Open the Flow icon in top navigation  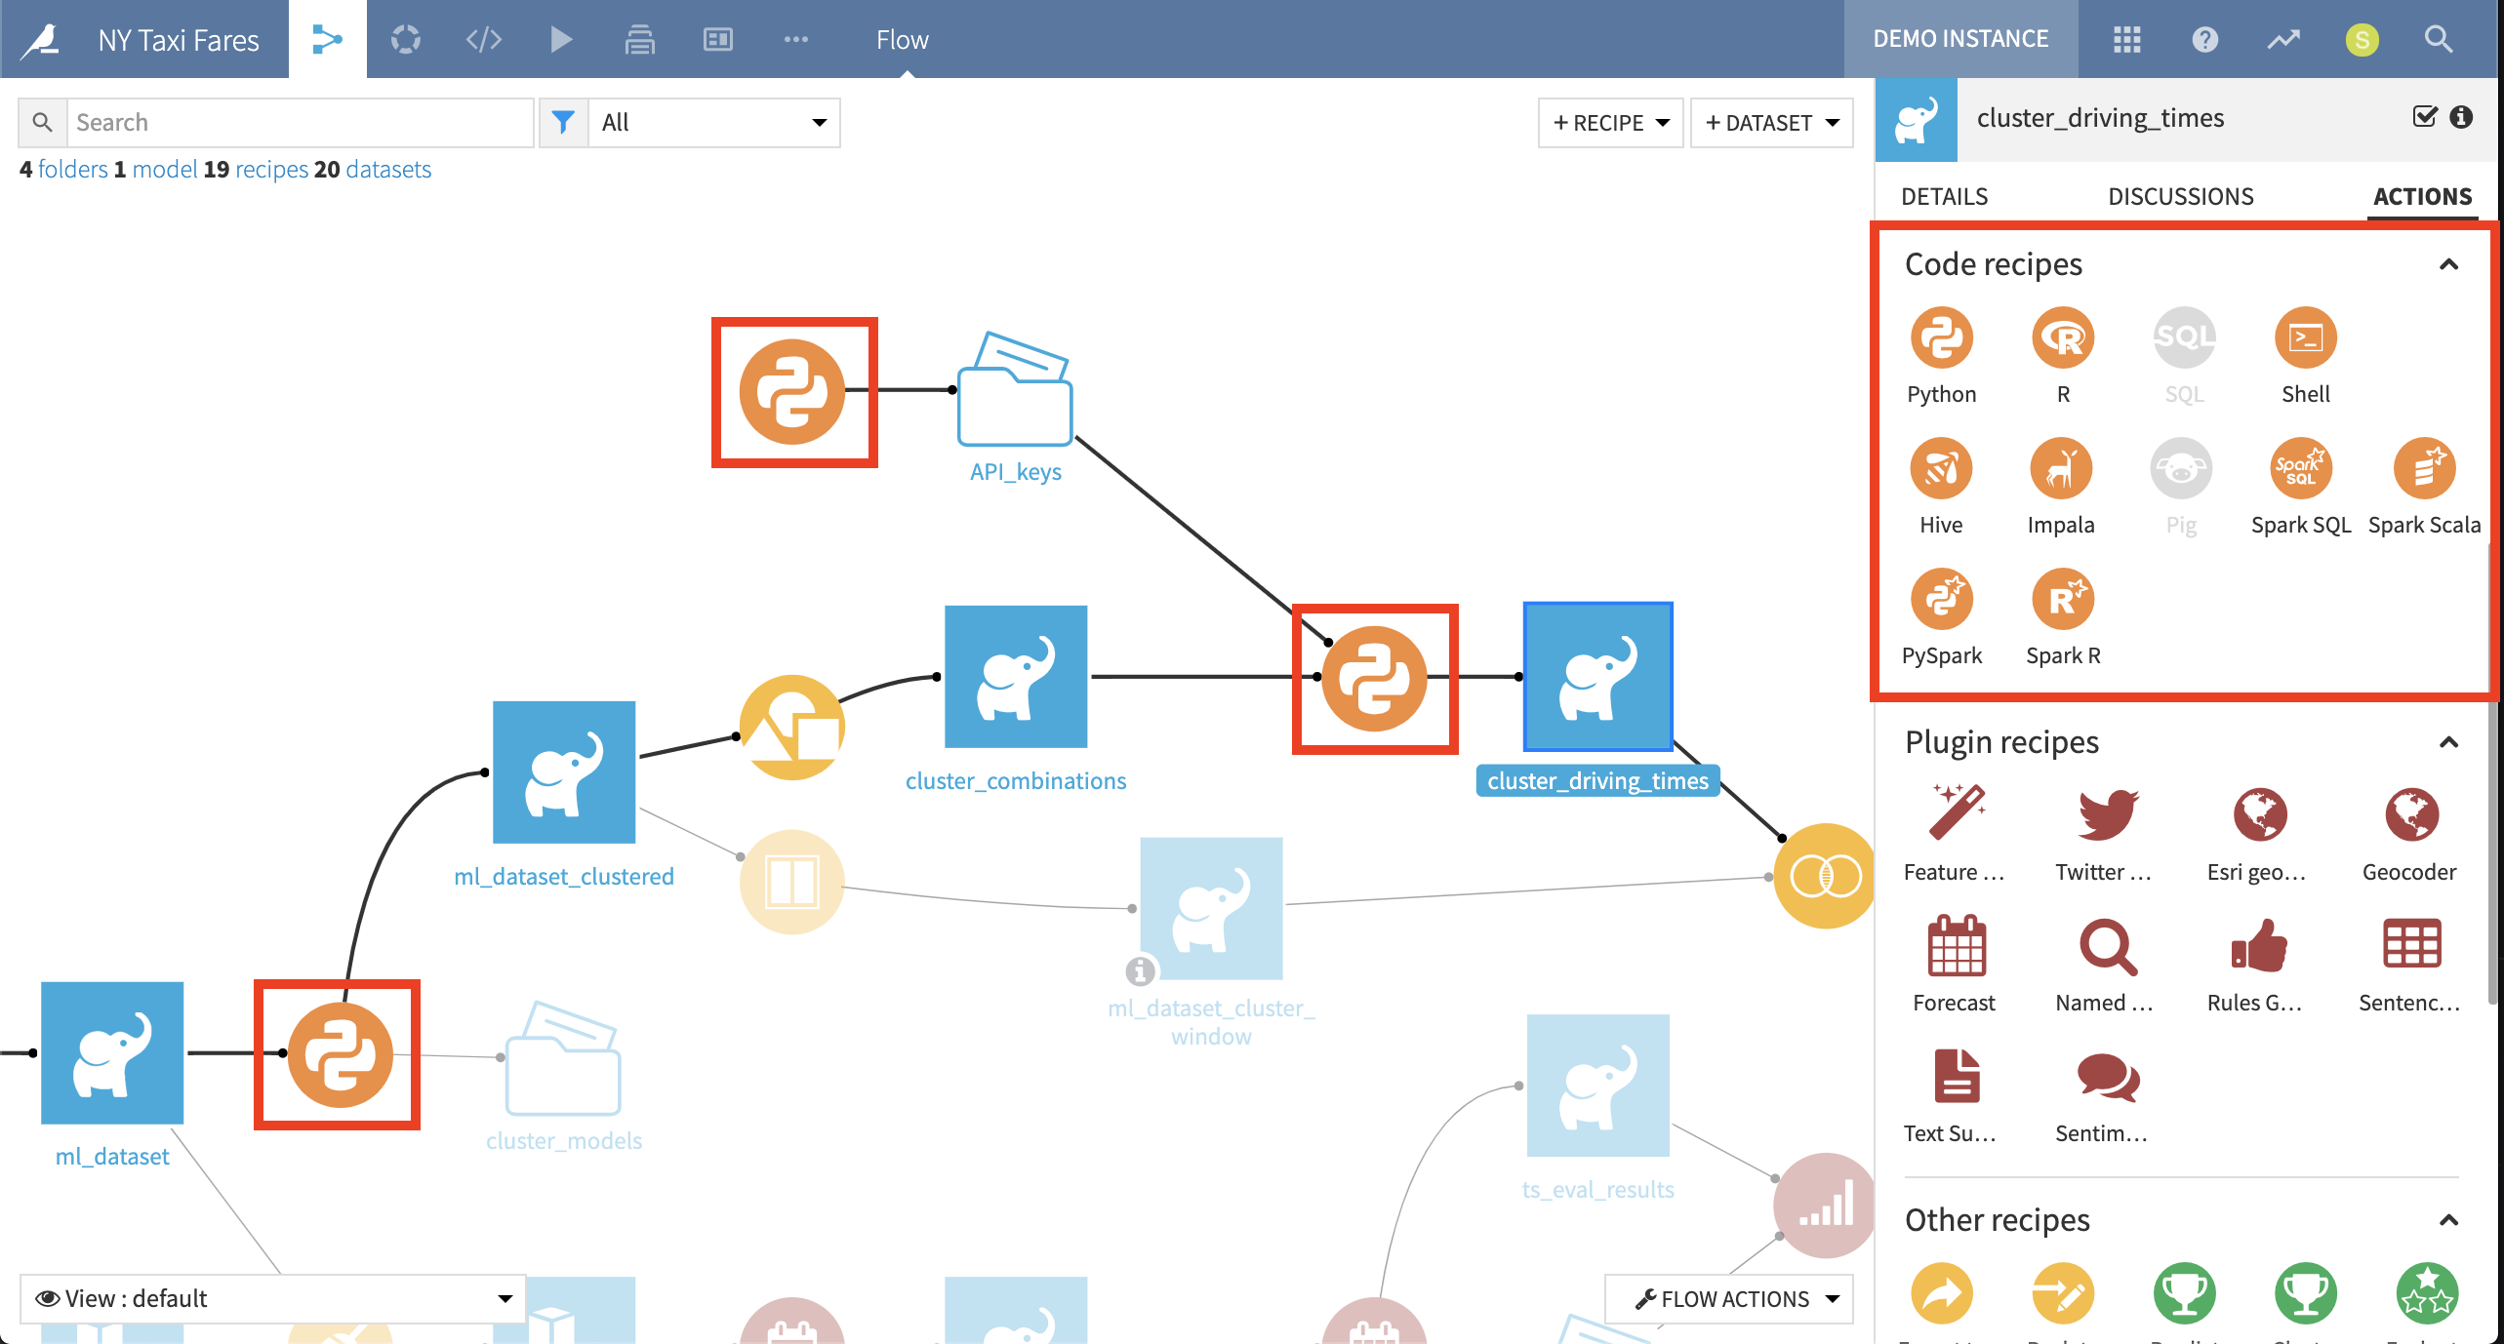point(327,39)
